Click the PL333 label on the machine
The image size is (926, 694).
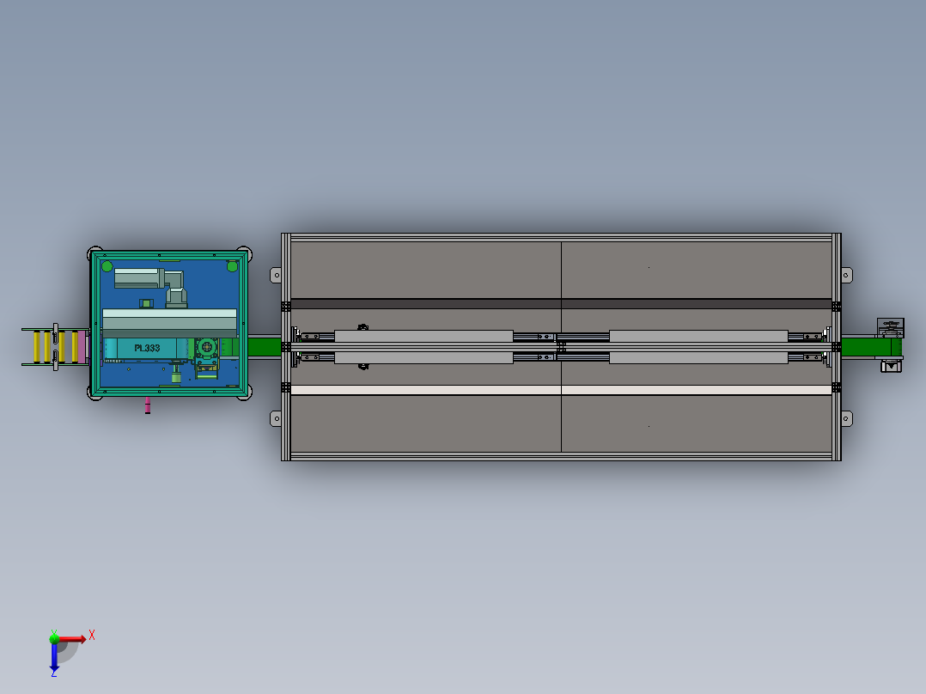coord(147,348)
